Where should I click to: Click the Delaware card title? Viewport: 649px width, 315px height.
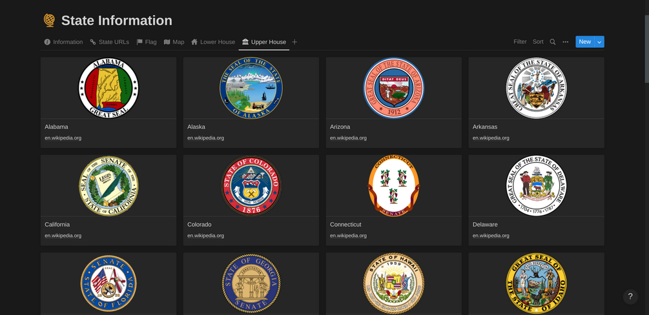[485, 225]
